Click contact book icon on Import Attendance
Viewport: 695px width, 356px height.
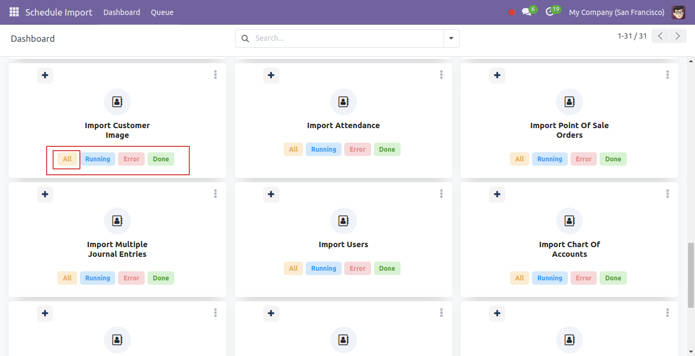point(343,102)
